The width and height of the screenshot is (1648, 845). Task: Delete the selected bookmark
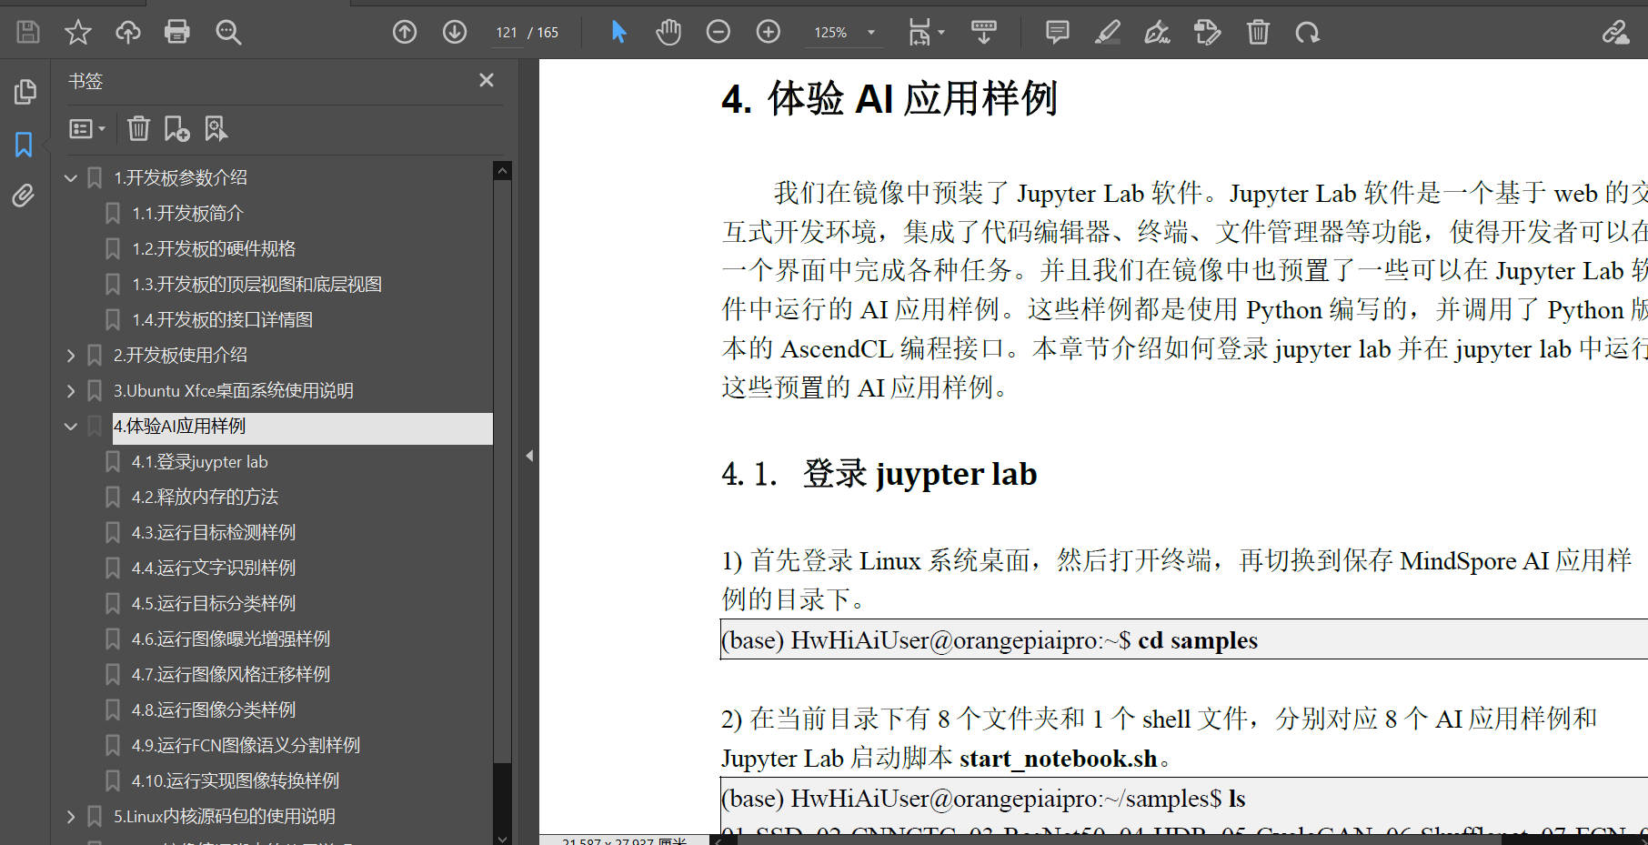[138, 128]
